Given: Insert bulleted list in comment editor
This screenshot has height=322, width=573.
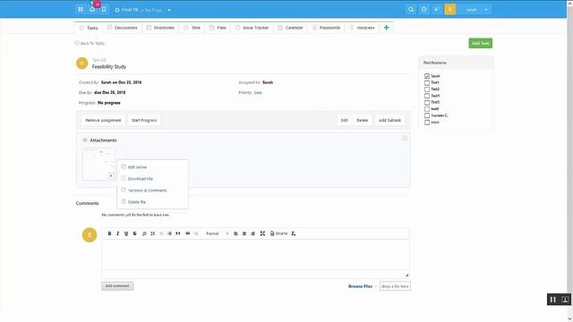Looking at the screenshot, I should tap(153, 233).
